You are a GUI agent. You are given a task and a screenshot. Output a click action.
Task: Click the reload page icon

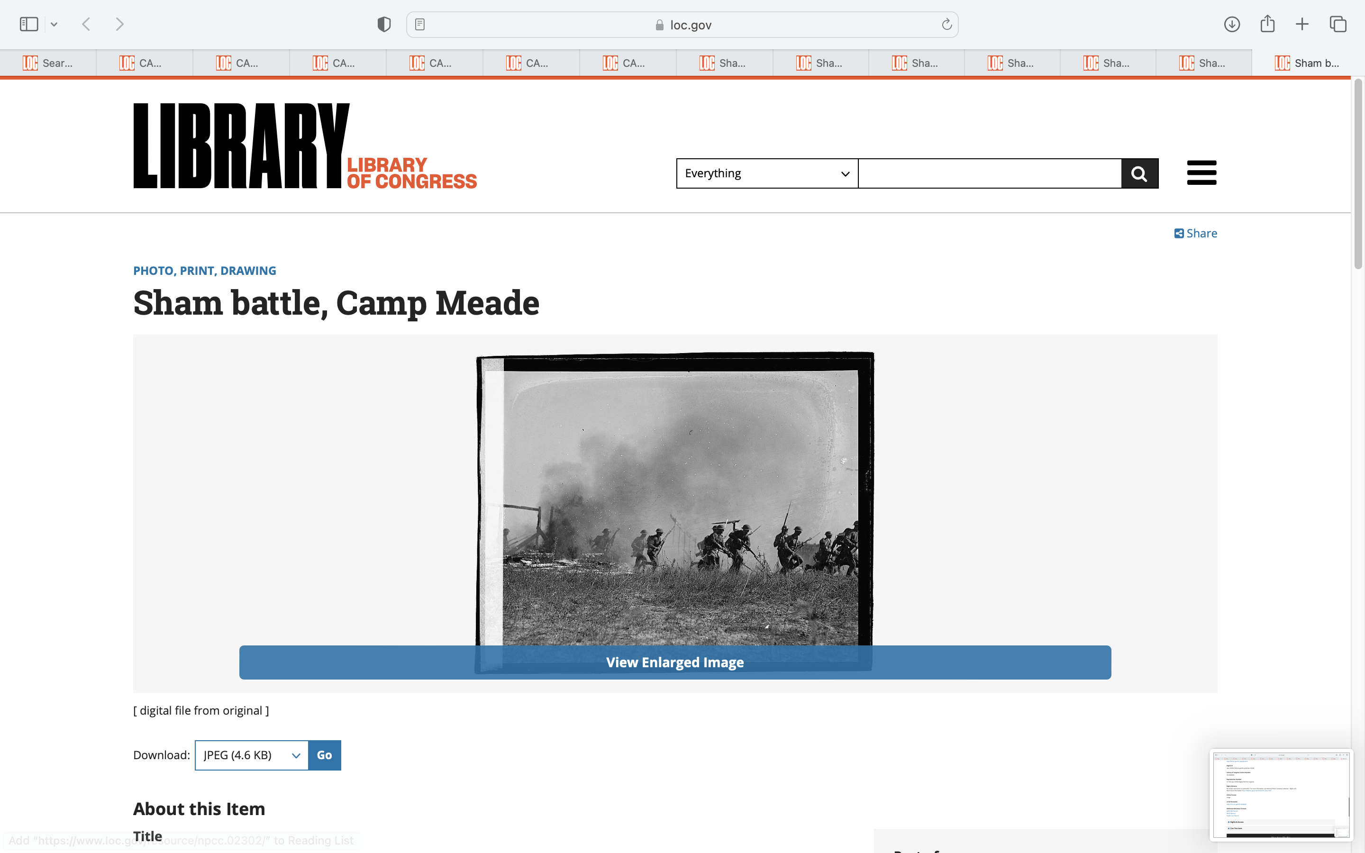[x=946, y=24]
